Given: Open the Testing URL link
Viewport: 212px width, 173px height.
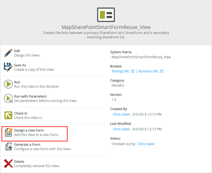Looking at the screenshot, I should pos(121,71).
